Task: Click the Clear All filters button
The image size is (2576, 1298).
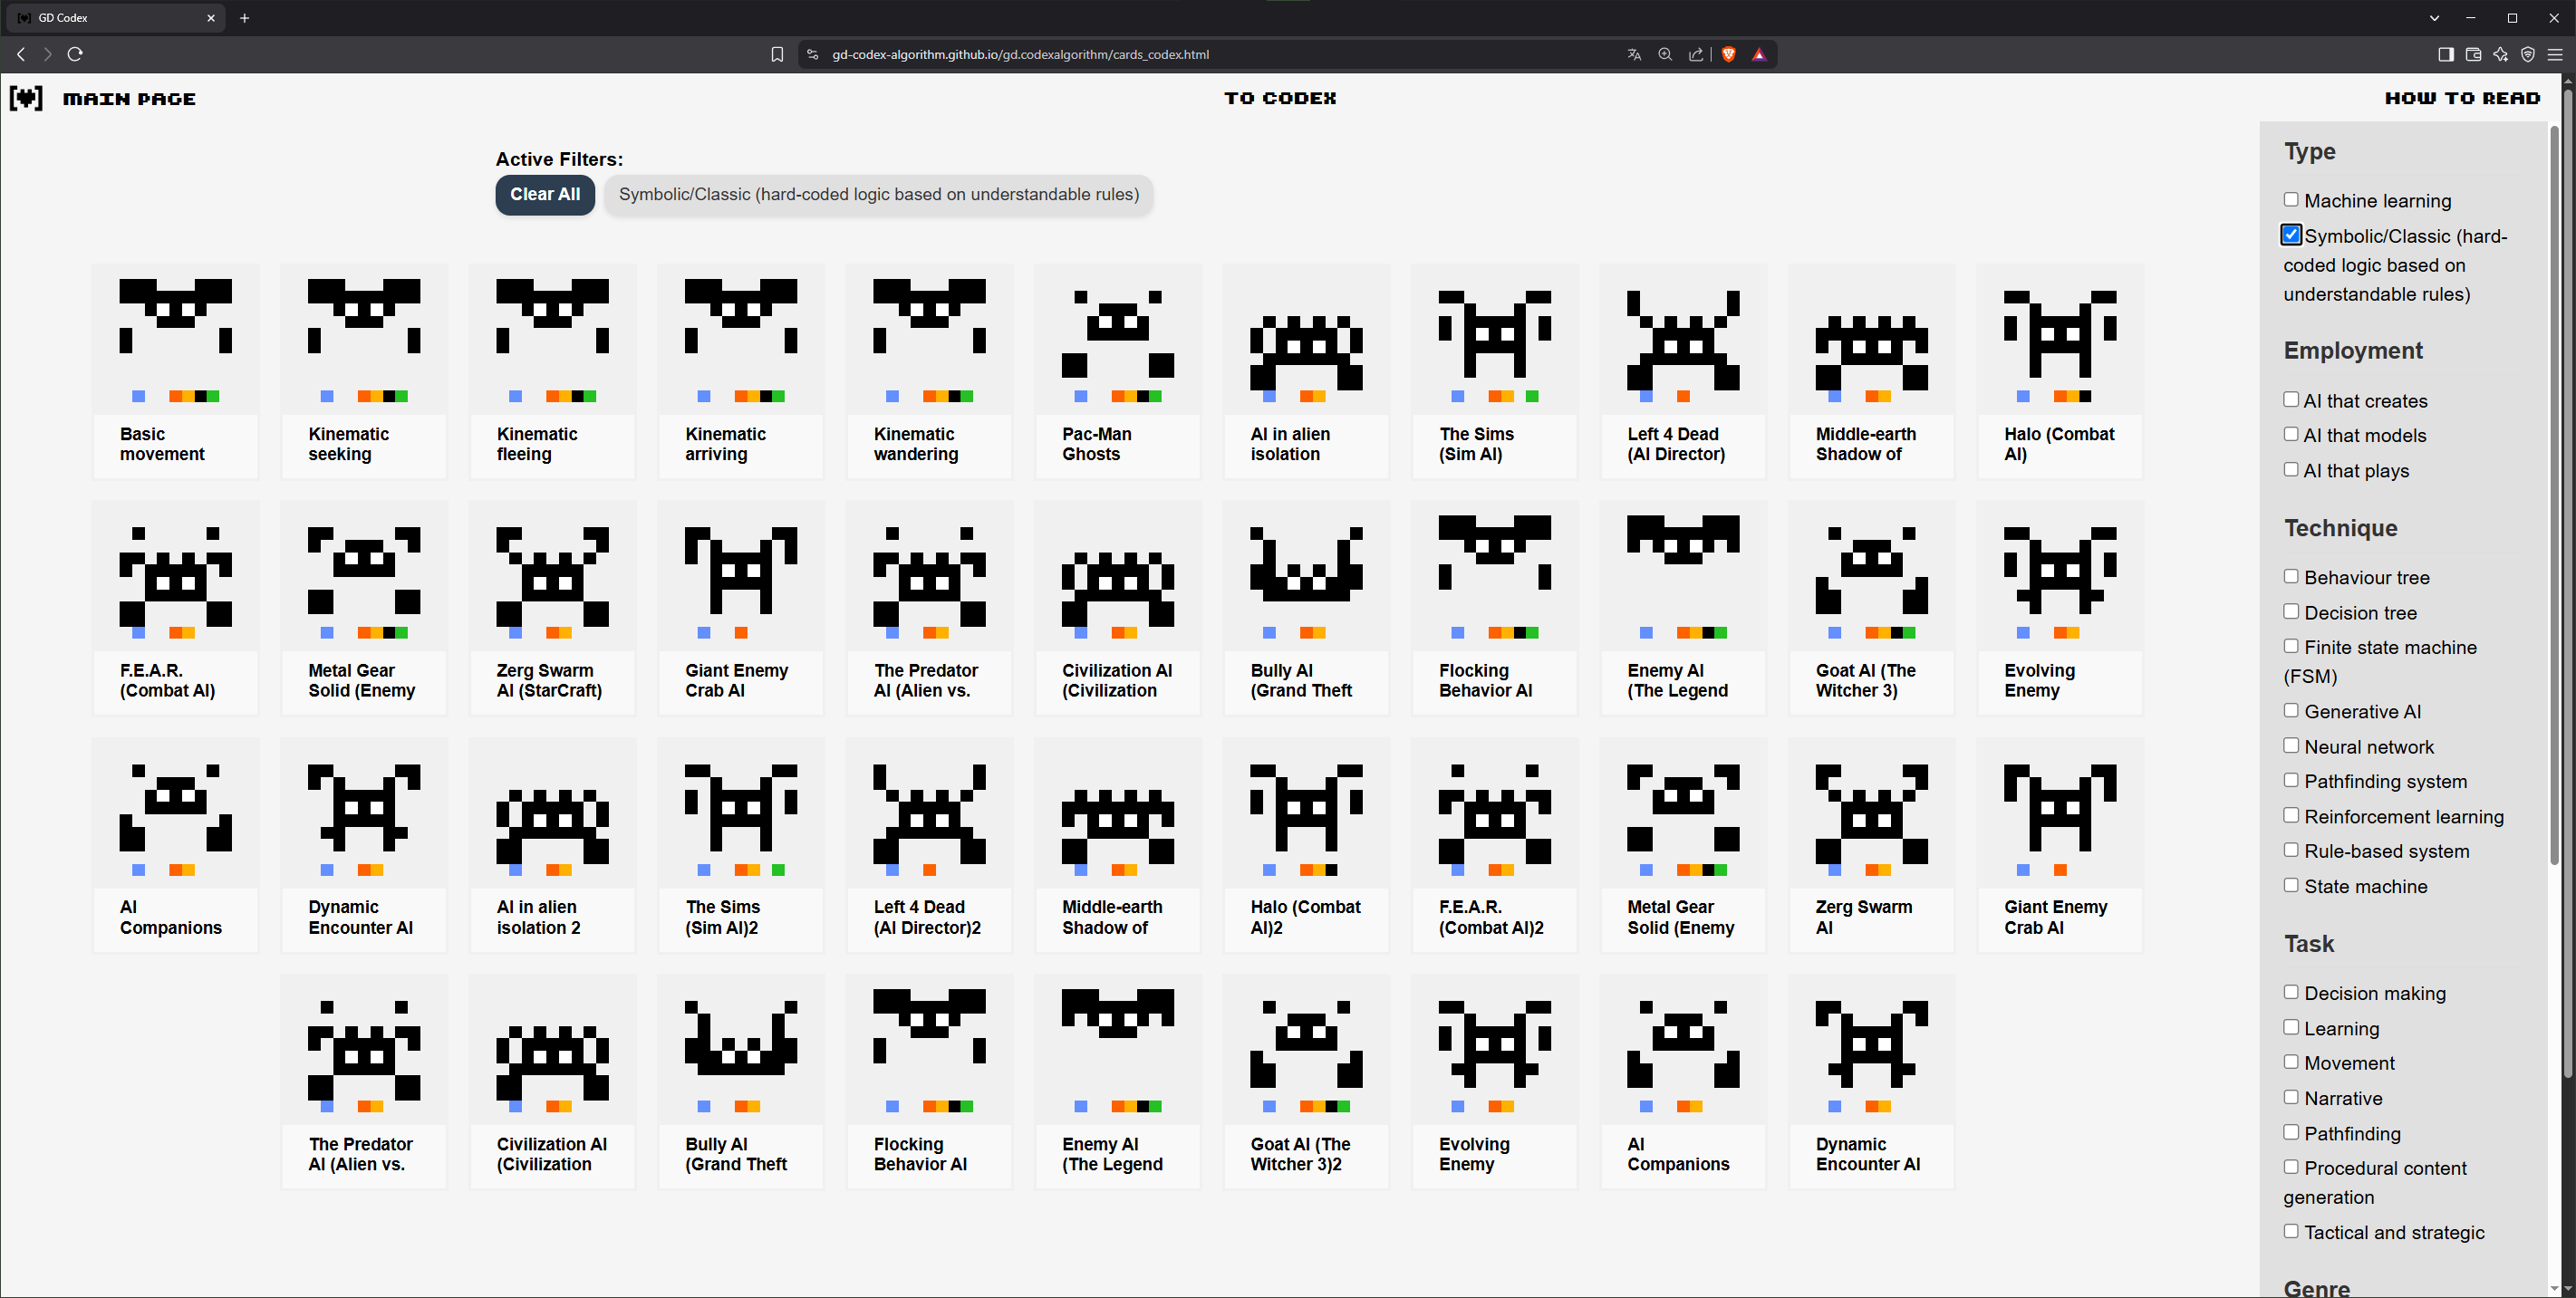Action: [x=545, y=195]
